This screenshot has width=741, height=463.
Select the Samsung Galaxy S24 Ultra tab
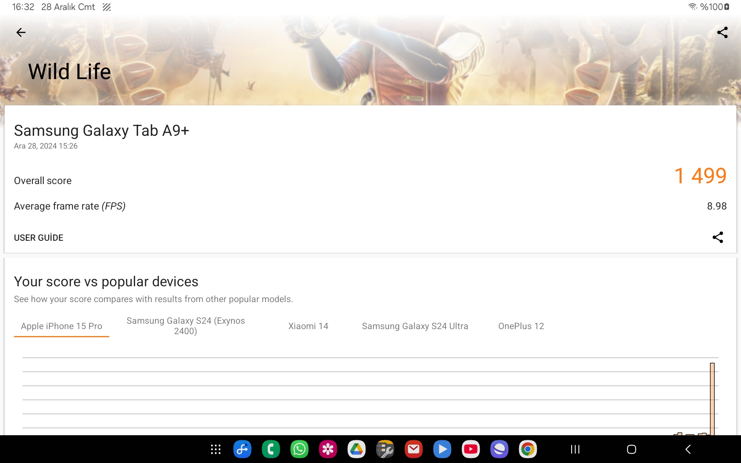(x=415, y=326)
